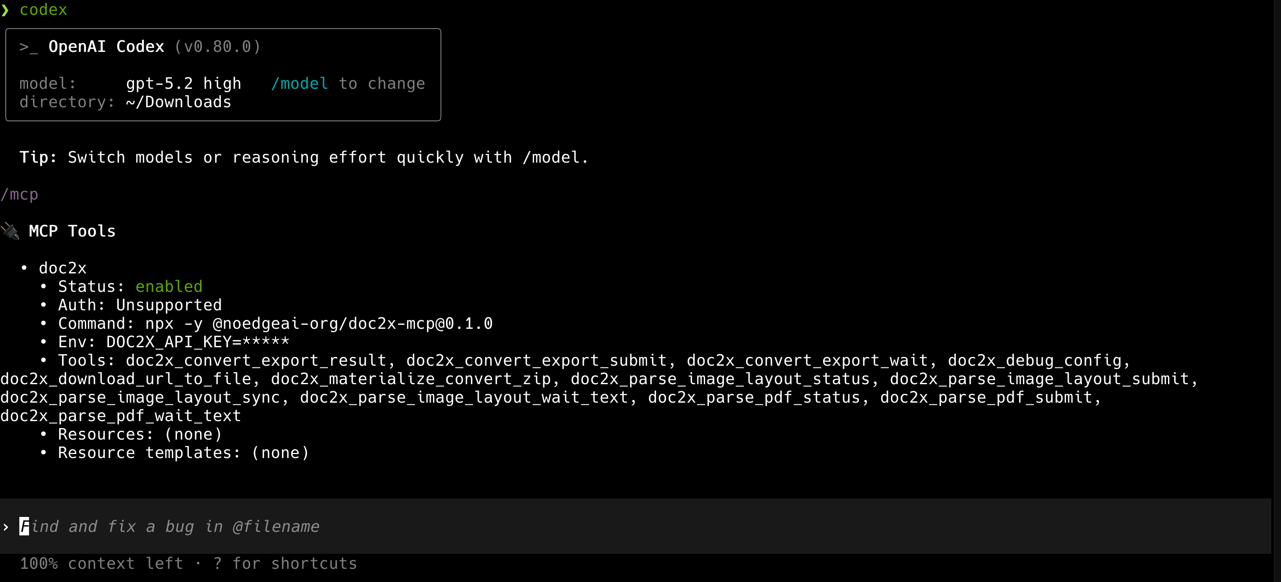The height and width of the screenshot is (582, 1281).
Task: Click the chevron prompt icon in the input box
Action: pyautogui.click(x=6, y=527)
